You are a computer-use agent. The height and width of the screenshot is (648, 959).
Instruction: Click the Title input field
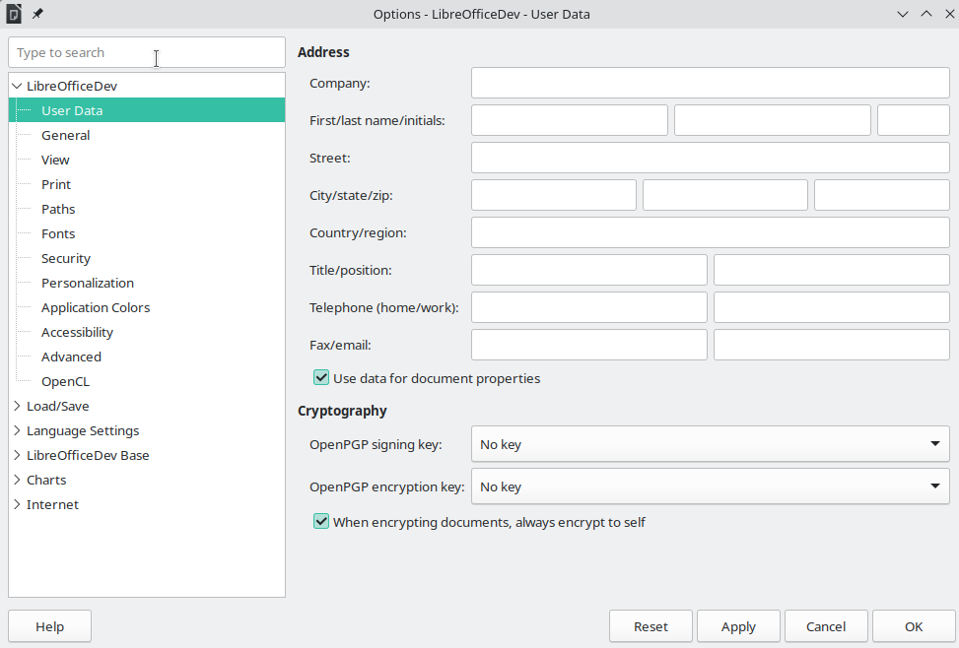point(589,270)
